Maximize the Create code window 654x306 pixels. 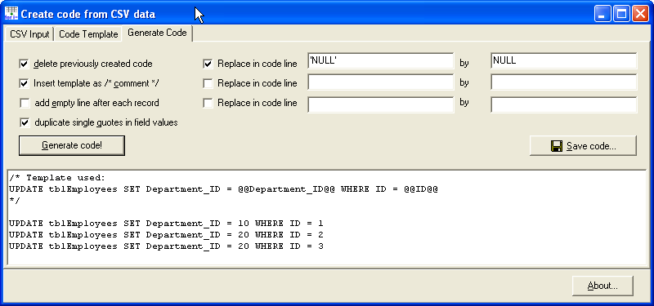tap(621, 14)
